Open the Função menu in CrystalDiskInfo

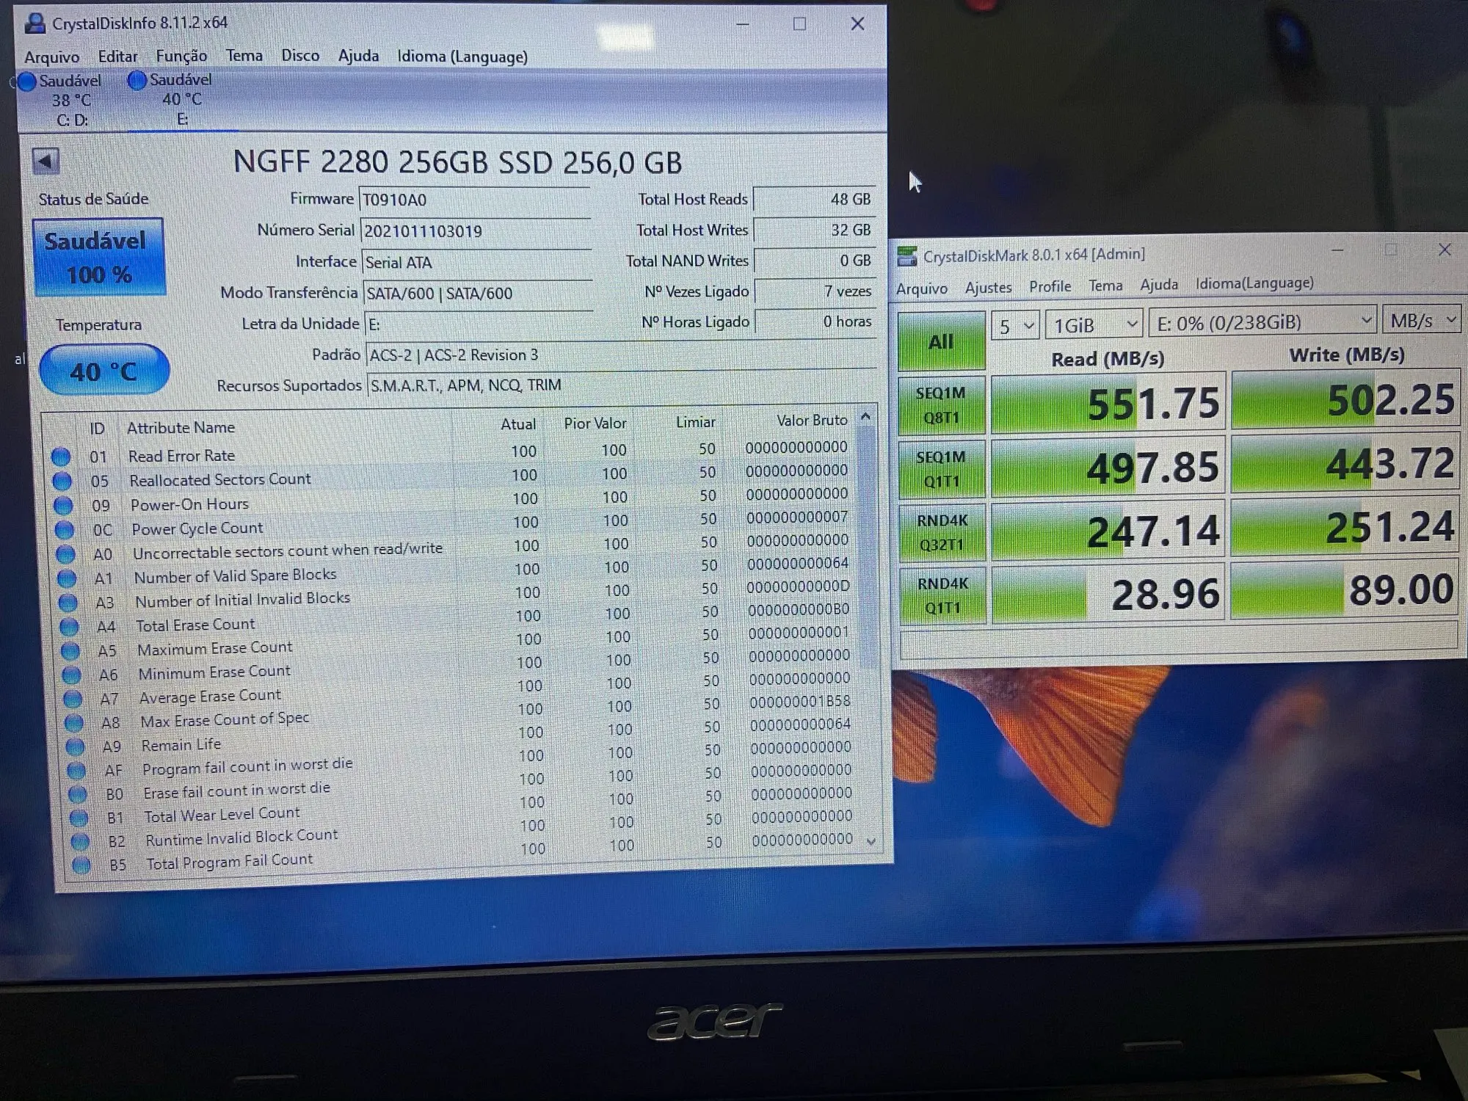pyautogui.click(x=181, y=57)
